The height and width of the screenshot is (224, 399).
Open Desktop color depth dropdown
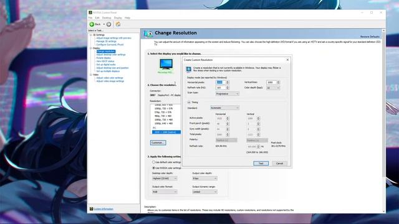pyautogui.click(x=165, y=179)
